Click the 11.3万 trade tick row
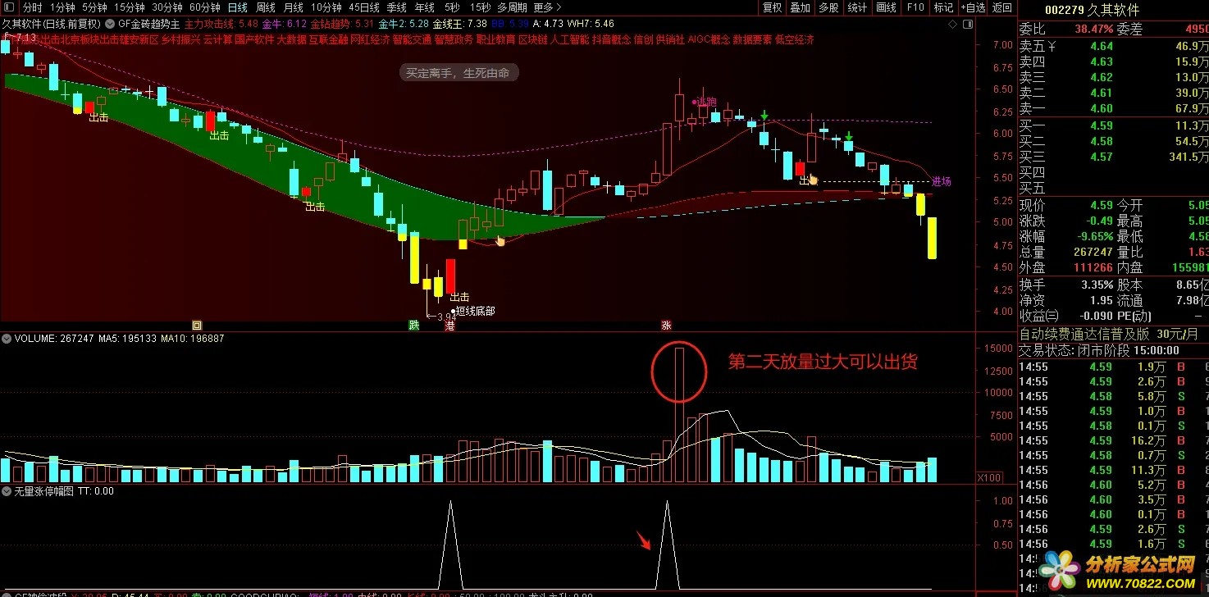Screen dimensions: 1209x597 point(1113,470)
